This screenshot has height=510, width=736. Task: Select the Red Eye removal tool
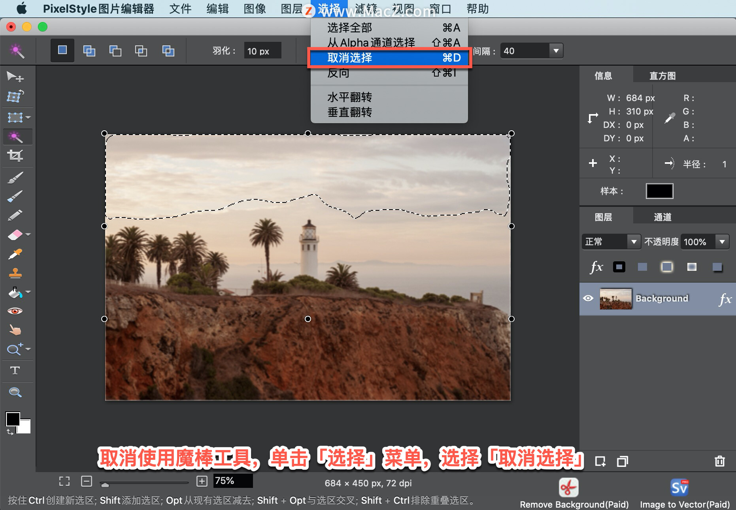pos(16,310)
